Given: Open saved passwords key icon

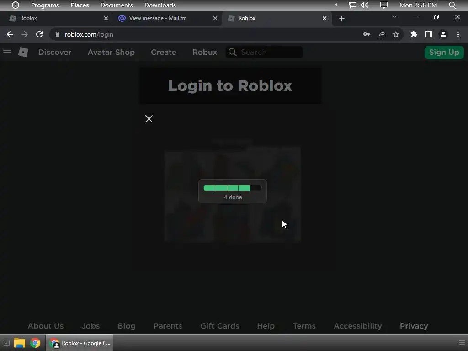Looking at the screenshot, I should [x=367, y=34].
